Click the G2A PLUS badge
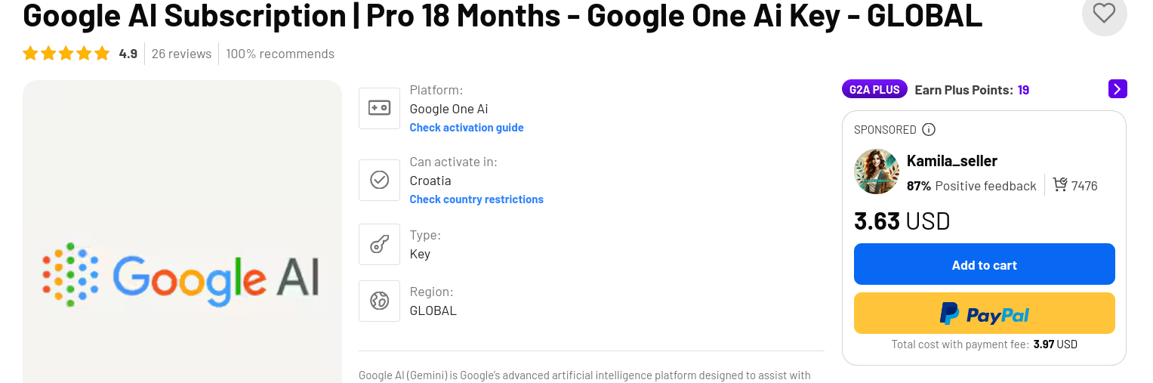1153x383 pixels. pyautogui.click(x=874, y=89)
